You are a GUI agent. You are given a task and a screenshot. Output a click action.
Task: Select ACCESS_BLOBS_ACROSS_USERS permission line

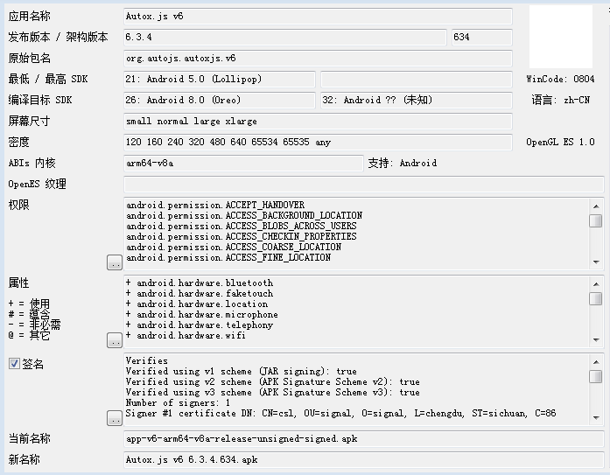242,226
